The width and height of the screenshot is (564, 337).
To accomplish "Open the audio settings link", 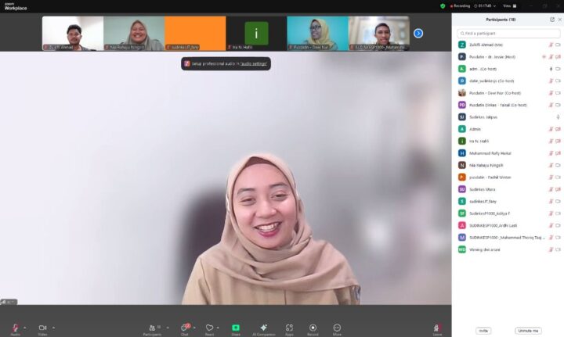I will click(254, 64).
